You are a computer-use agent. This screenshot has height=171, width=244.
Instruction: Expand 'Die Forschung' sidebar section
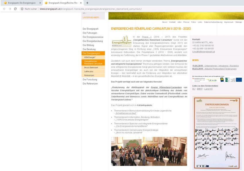(x=90, y=79)
